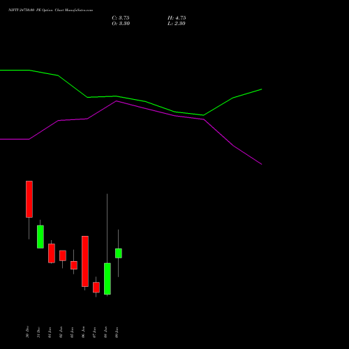Click the red candlestick for 30 Dec

click(29, 199)
